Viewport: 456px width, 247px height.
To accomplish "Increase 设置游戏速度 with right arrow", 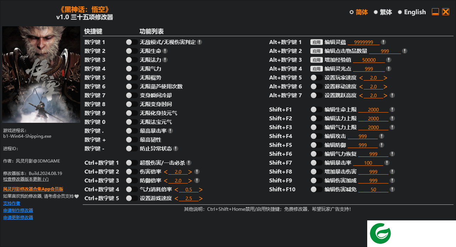I will [x=201, y=198].
